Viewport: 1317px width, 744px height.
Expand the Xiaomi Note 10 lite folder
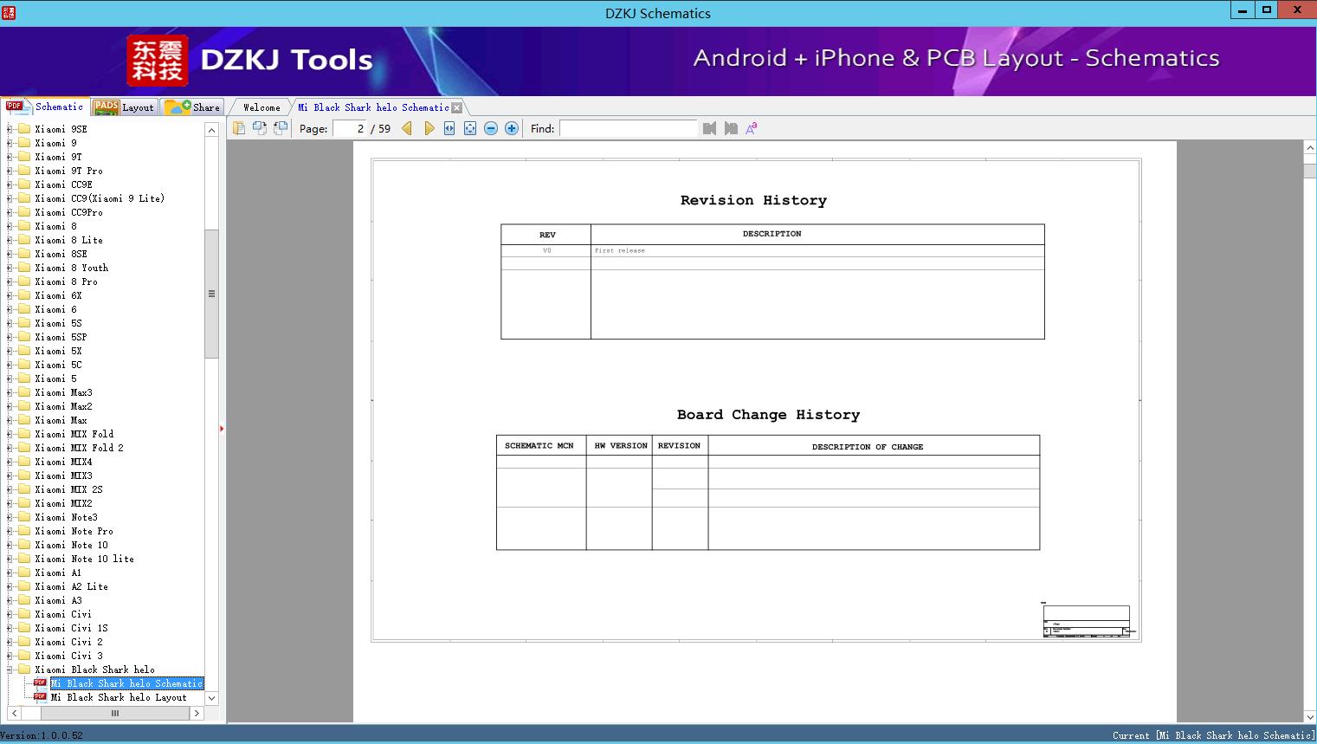tap(10, 559)
